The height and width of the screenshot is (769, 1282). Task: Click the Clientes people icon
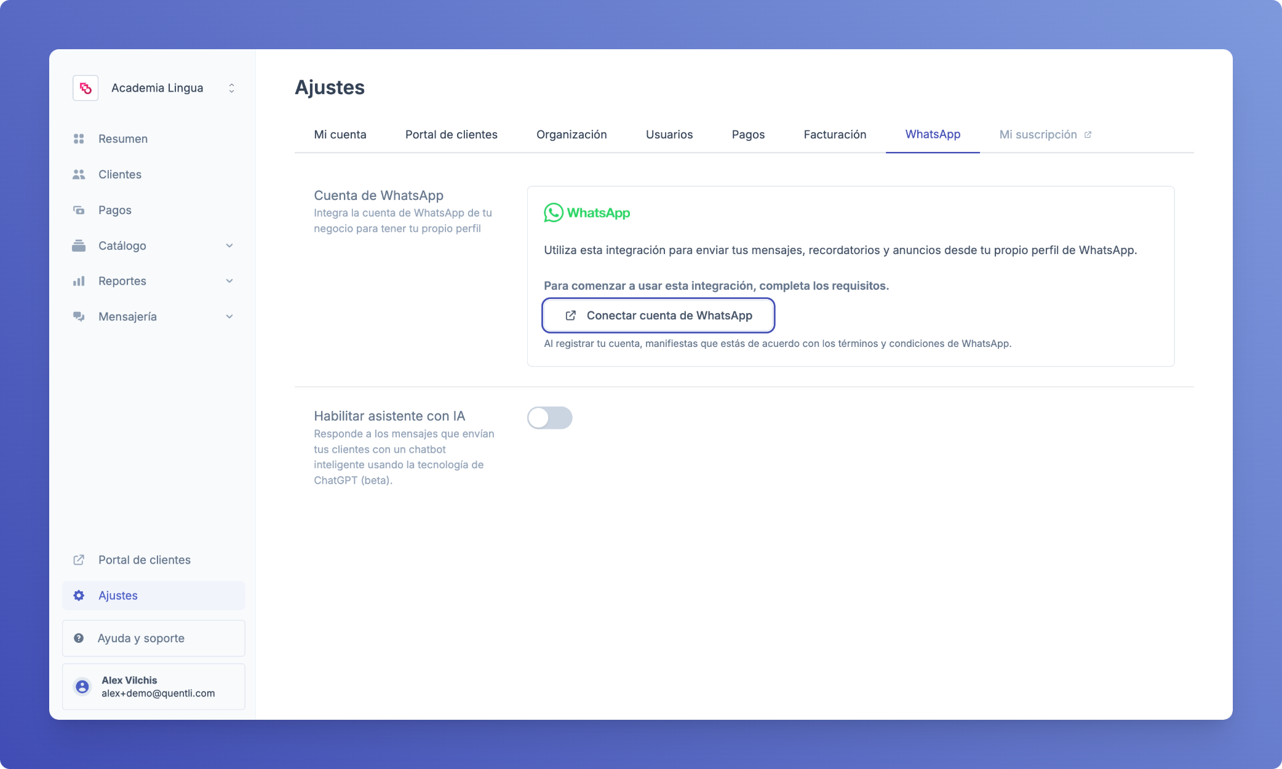click(79, 175)
